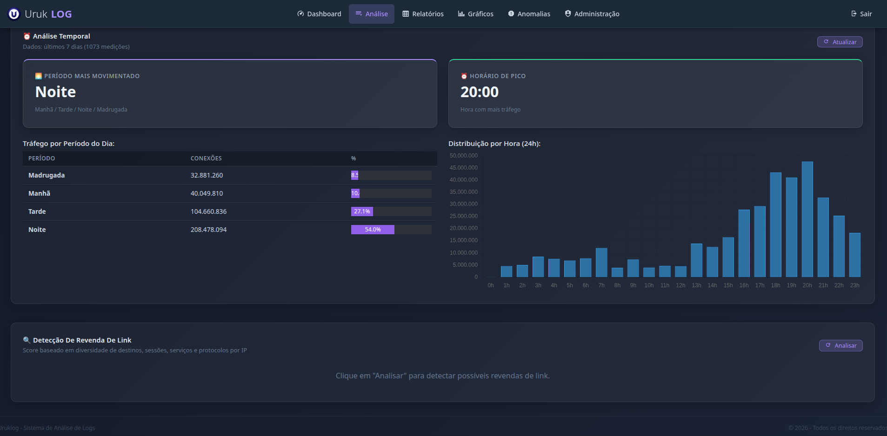887x436 pixels.
Task: Click the alarm clock icon beside Análise Temporal
Action: click(x=27, y=36)
